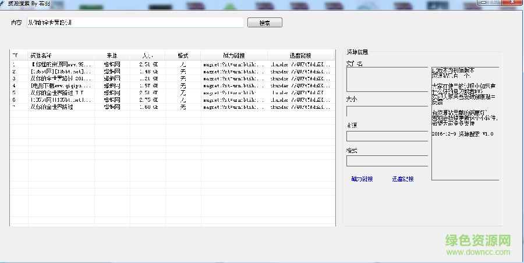Select row 3 name 从你的全世界路过 201...
Image resolution: width=524 pixels, height=263 pixels.
61,79
